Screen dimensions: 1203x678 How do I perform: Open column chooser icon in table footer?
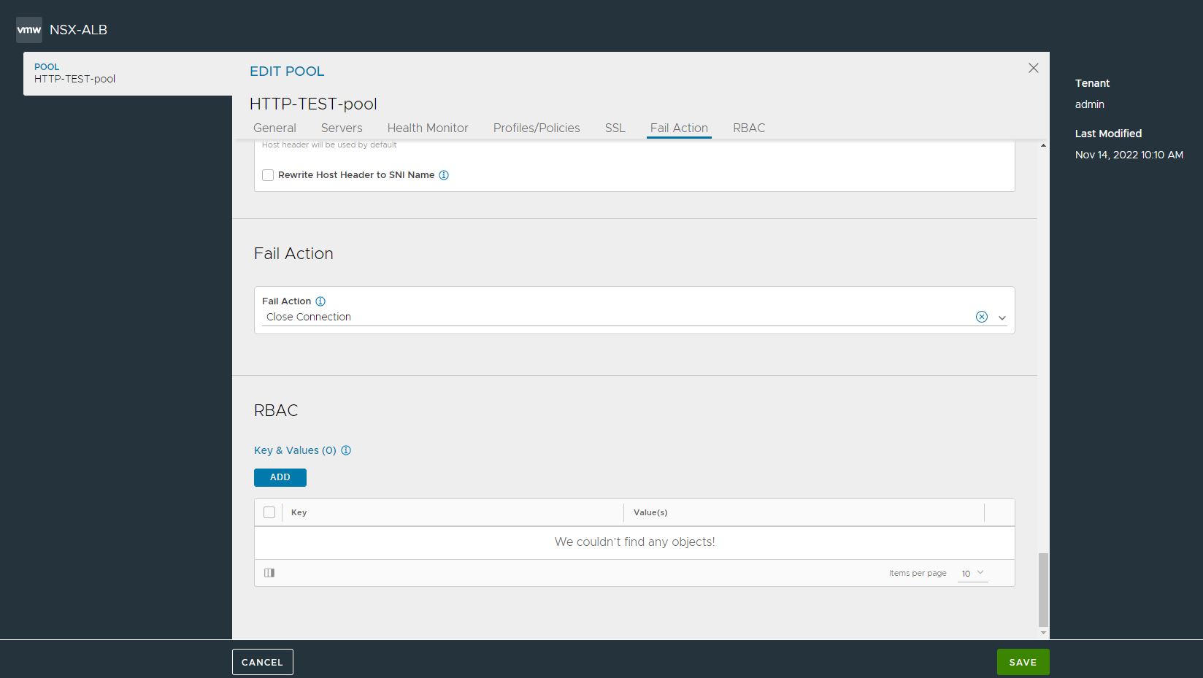coord(269,573)
